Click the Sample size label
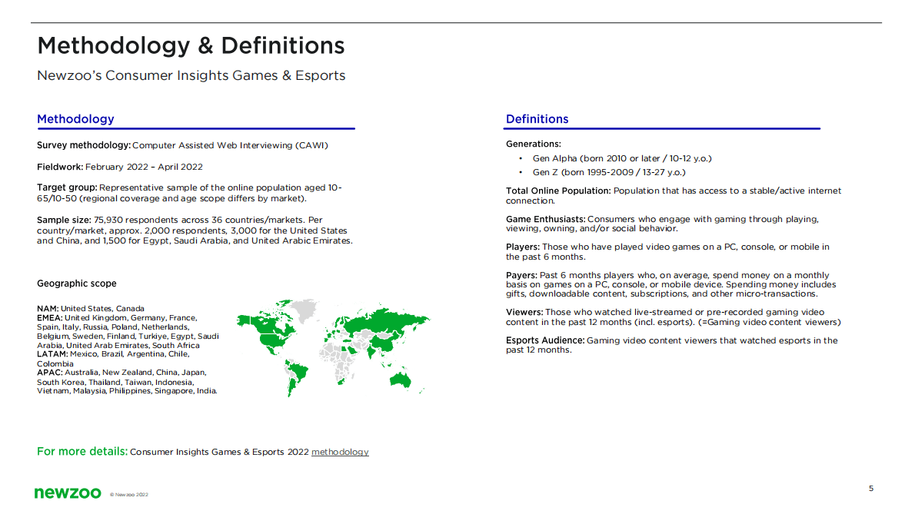Viewport: 915px width, 514px height. coord(64,220)
